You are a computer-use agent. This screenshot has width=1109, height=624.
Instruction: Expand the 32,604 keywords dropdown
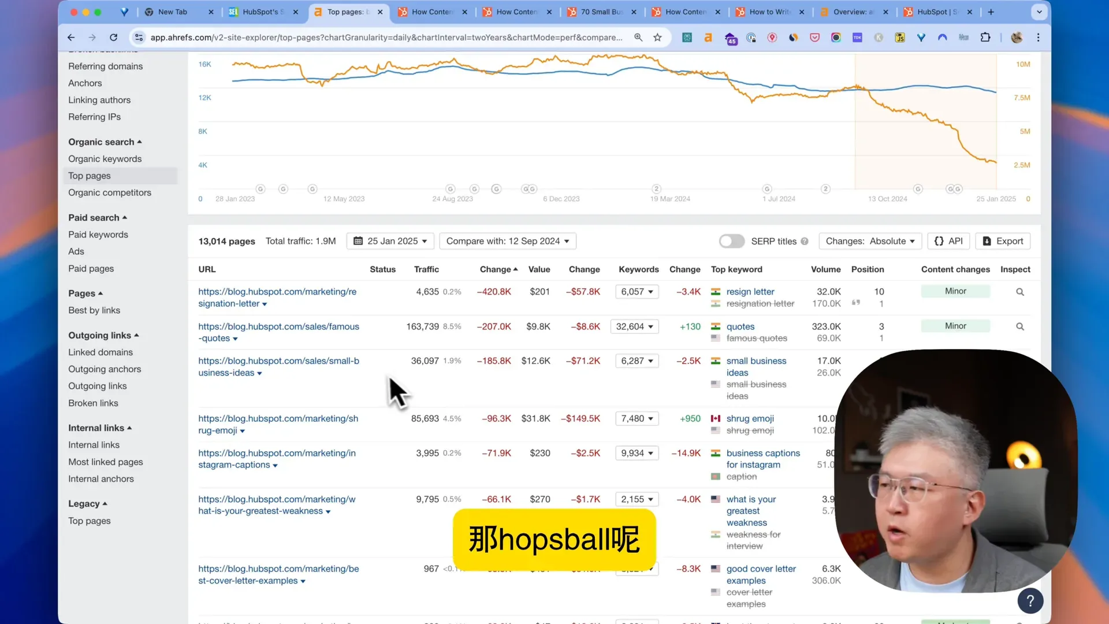(634, 326)
